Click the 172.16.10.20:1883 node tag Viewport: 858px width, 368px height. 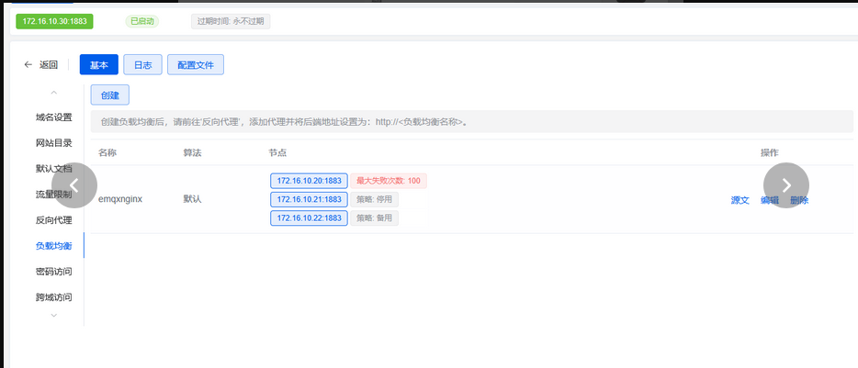click(x=309, y=181)
